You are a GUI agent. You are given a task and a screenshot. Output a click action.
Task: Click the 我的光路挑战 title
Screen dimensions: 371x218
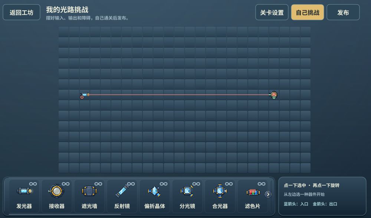(67, 10)
